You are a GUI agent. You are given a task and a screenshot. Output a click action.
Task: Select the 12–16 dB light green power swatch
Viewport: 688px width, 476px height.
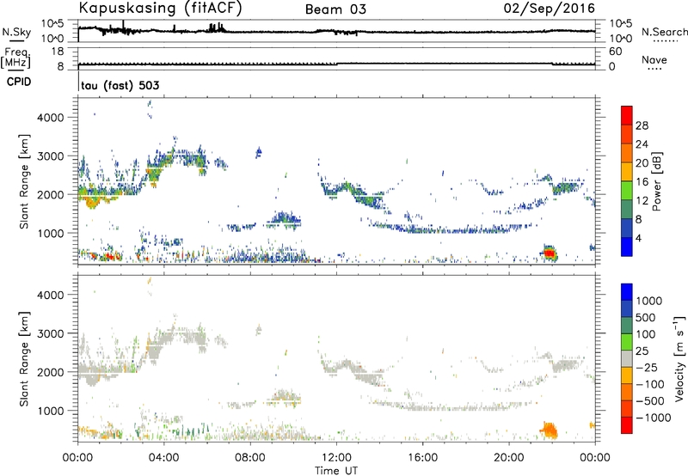[x=627, y=191]
